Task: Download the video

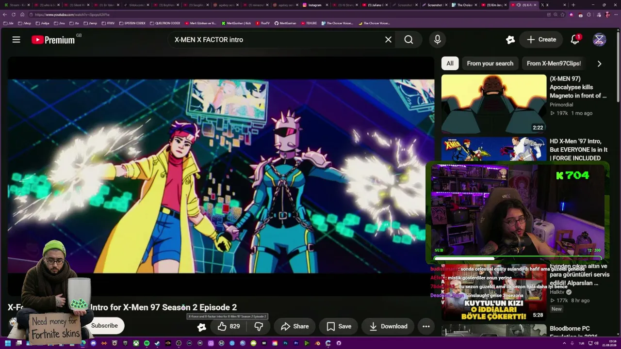Action: [x=388, y=327]
